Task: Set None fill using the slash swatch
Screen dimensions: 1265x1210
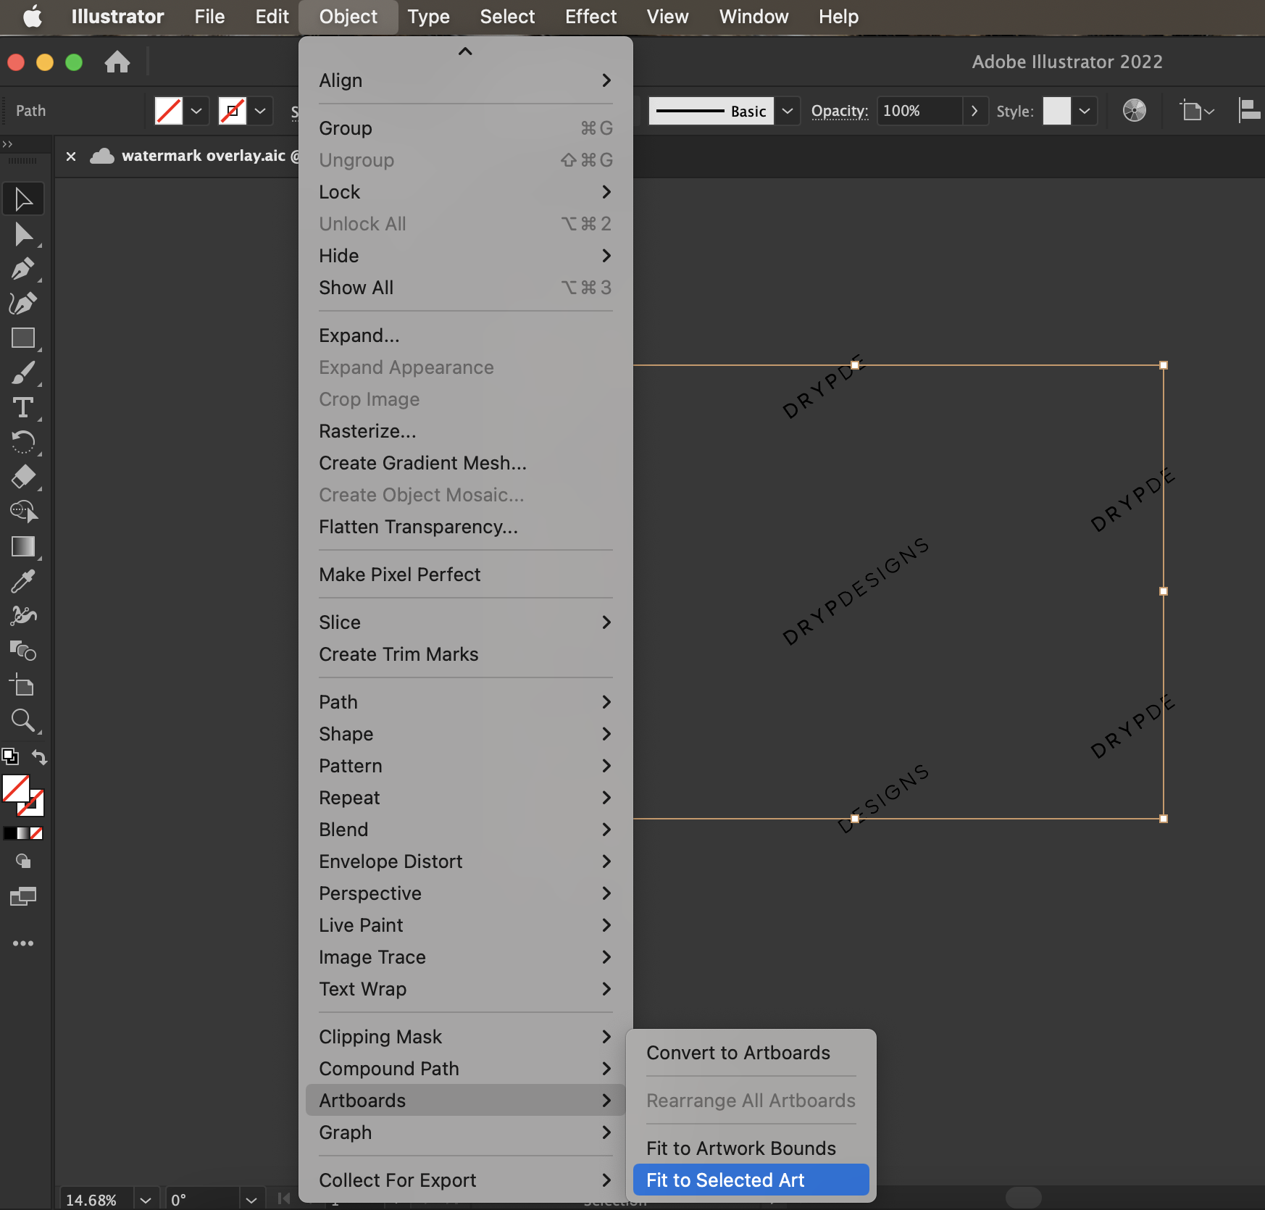Action: [36, 833]
